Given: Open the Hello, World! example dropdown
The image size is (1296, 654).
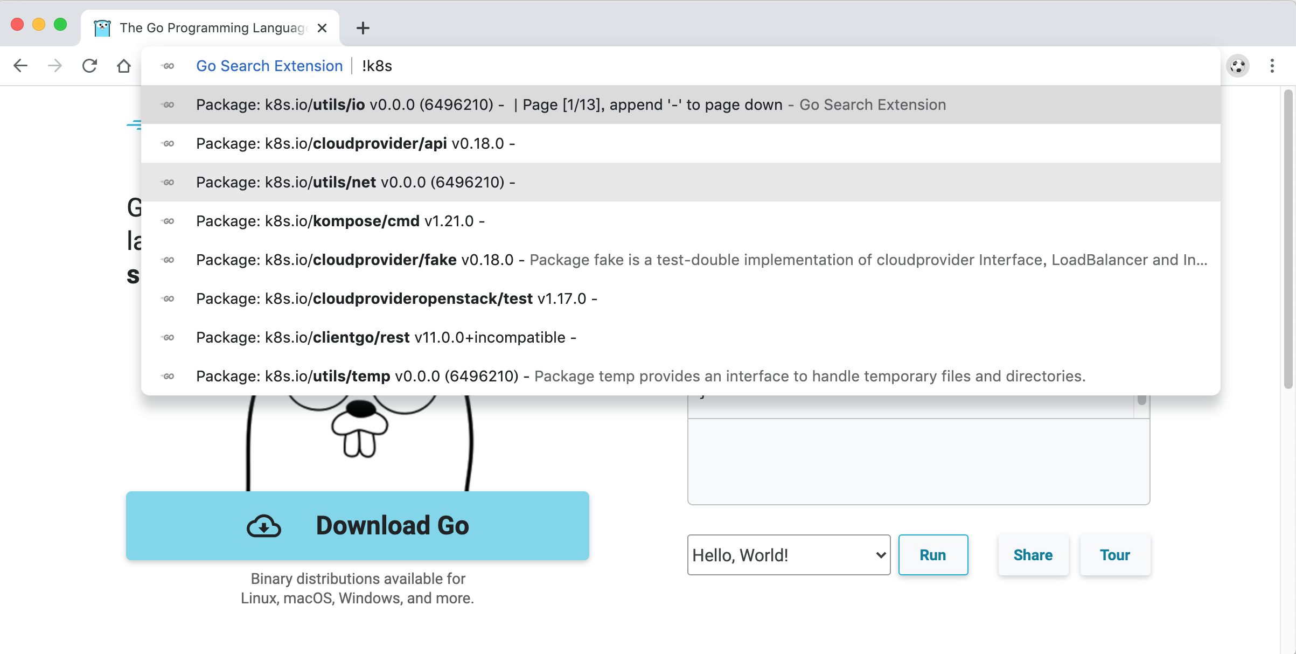Looking at the screenshot, I should coord(789,555).
